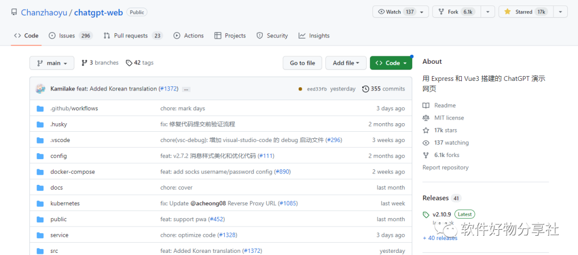Image resolution: width=578 pixels, height=255 pixels.
Task: Open the + 40 releases link
Action: [x=440, y=238]
